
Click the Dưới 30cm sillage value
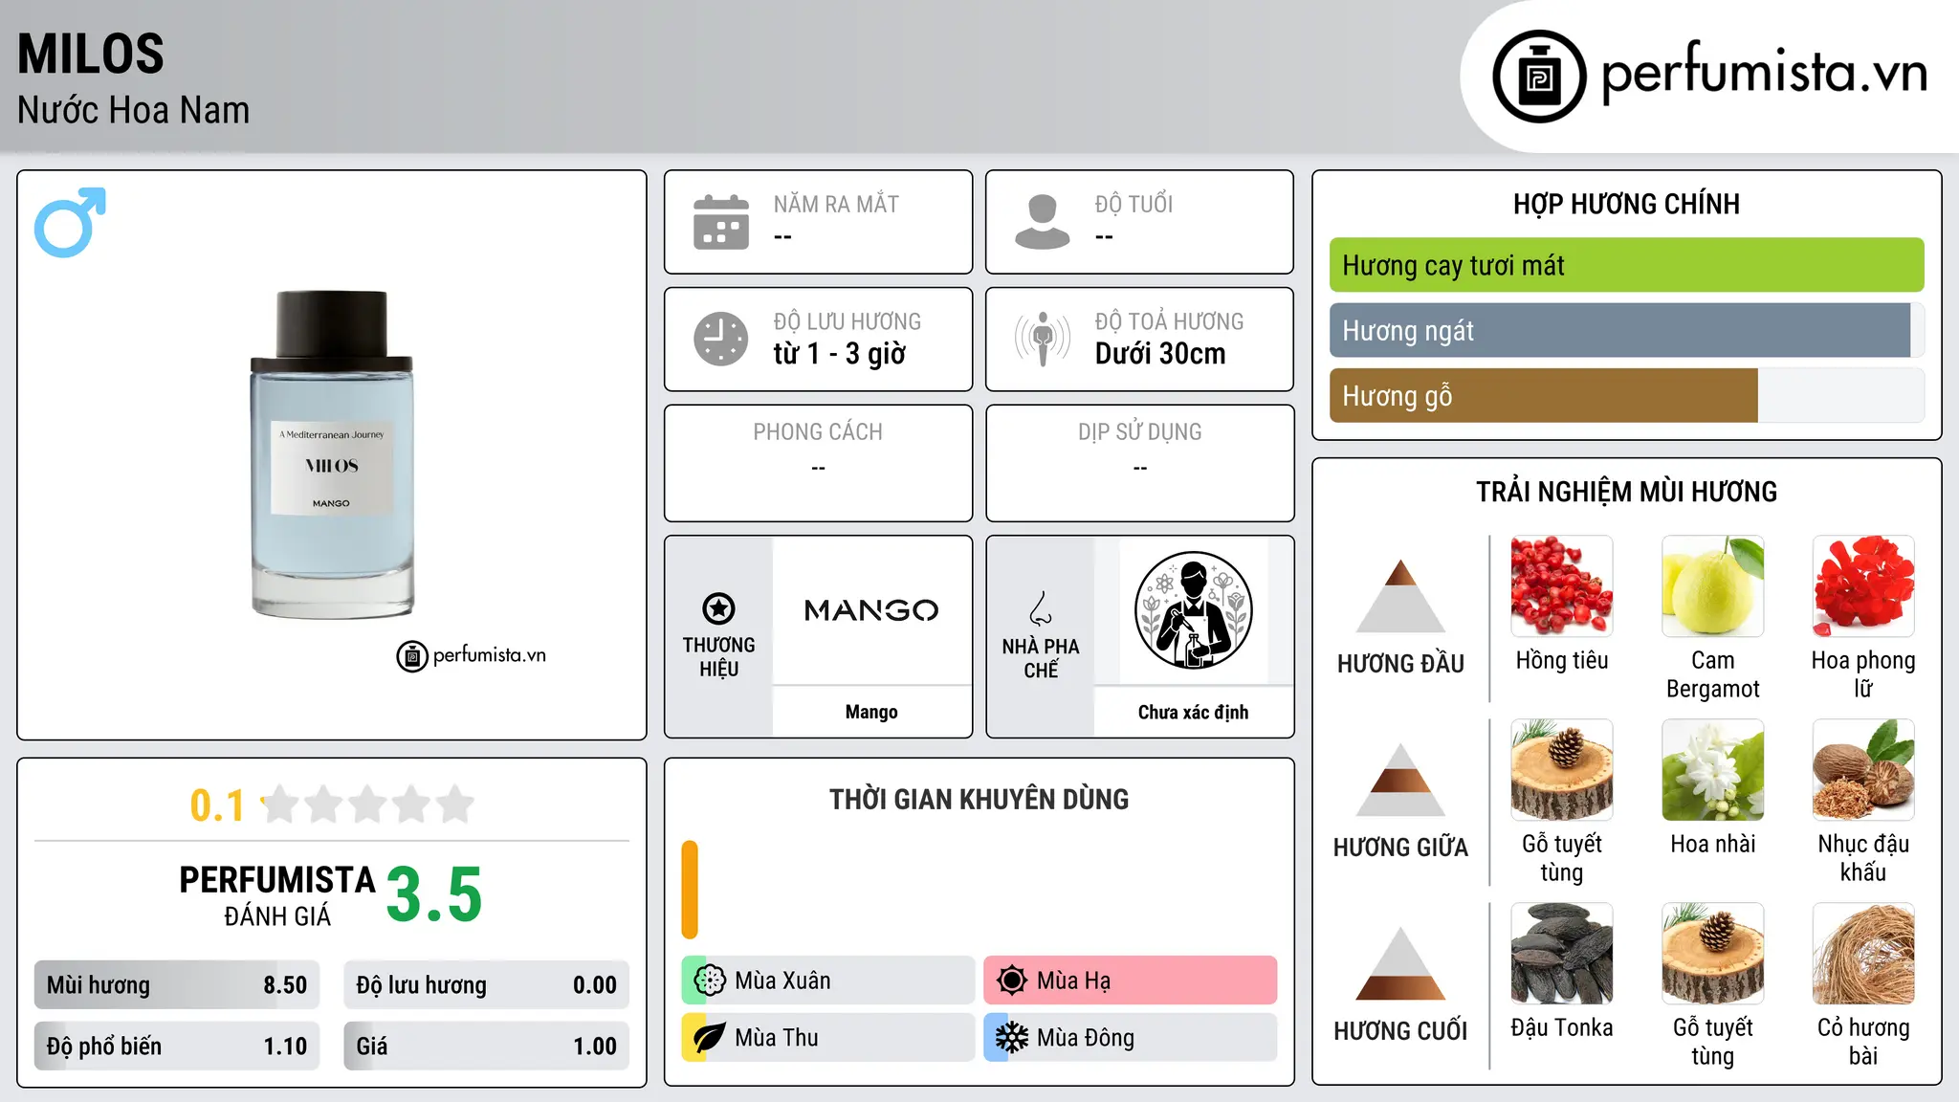[1160, 354]
